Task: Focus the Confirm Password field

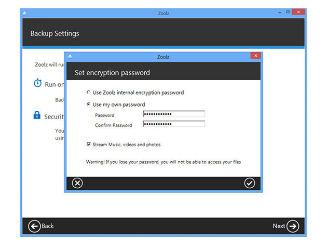Action: 174,124
